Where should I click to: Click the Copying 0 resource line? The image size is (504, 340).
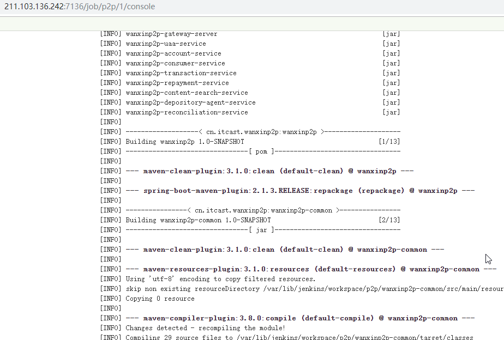click(x=147, y=299)
